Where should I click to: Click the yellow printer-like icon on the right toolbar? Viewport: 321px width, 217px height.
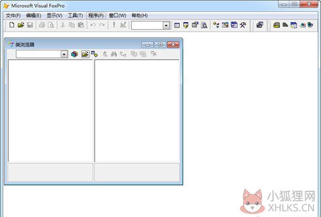(x=277, y=25)
